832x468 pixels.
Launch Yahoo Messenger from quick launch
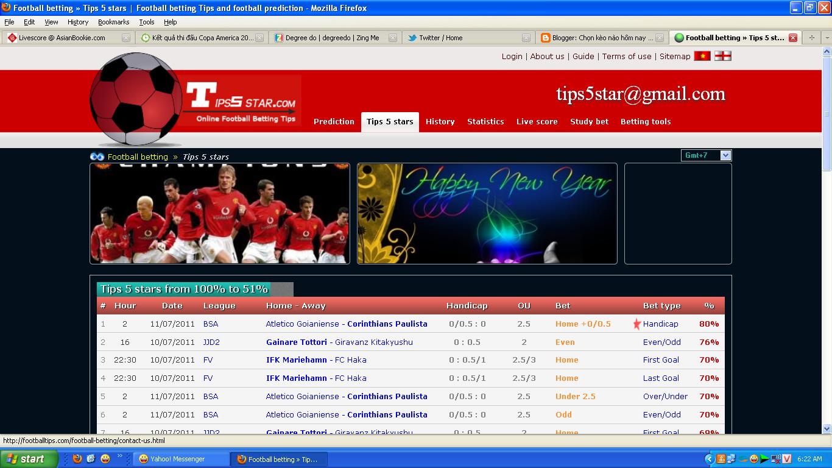coord(105,459)
